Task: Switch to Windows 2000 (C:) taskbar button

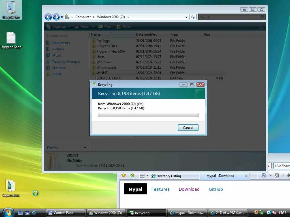Action: coord(106,213)
